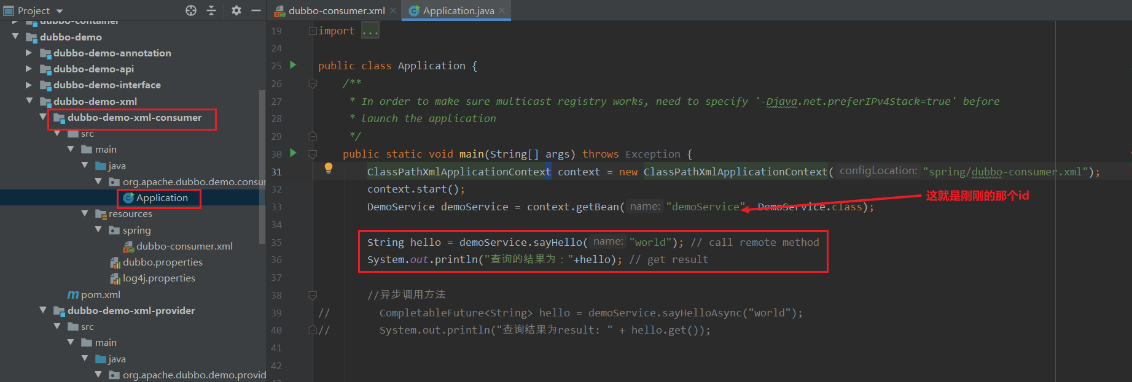The image size is (1132, 382).
Task: Collapse the org.apache.dubbo.demo.consumer package node
Action: [98, 181]
